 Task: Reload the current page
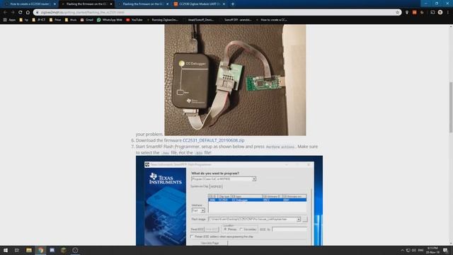click(21, 13)
